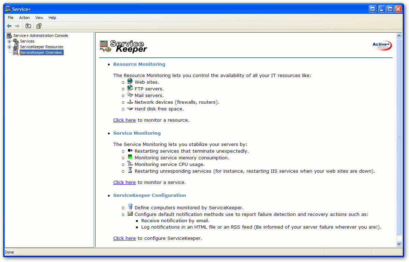Click here link to configure ServiceKeeper
This screenshot has width=409, height=262.
pos(124,238)
